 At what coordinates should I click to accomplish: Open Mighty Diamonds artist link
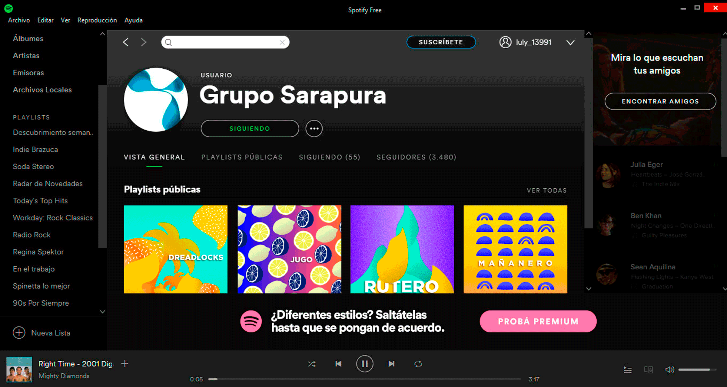point(64,376)
